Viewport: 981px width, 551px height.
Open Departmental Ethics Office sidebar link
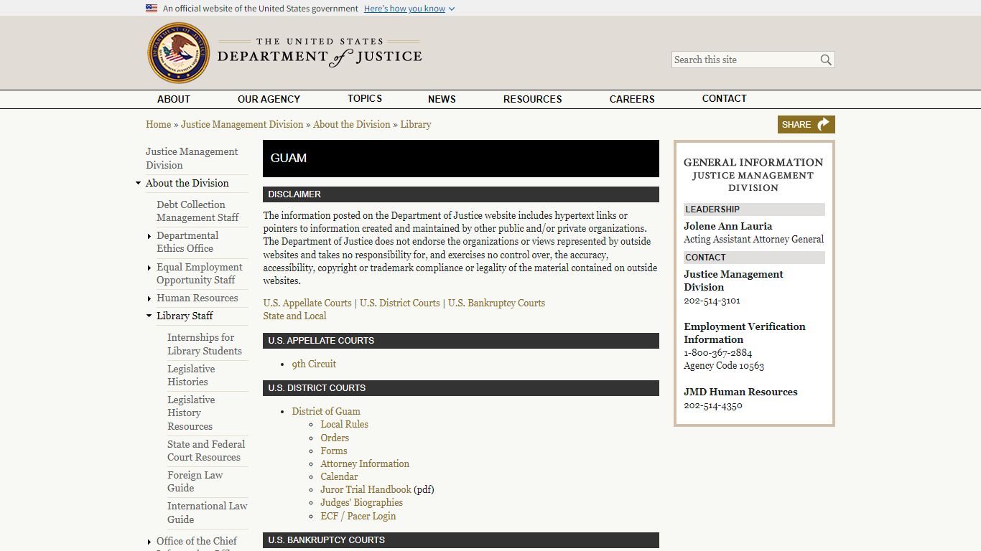coord(187,242)
